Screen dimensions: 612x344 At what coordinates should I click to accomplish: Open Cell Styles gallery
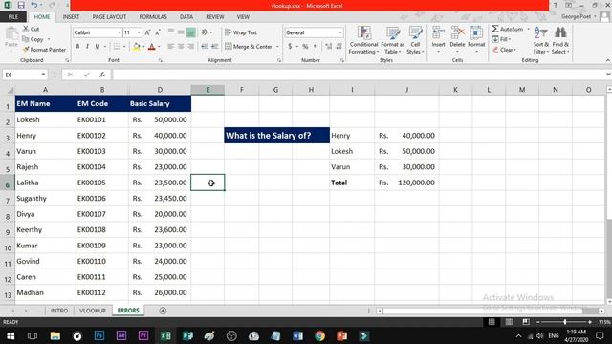(x=415, y=40)
